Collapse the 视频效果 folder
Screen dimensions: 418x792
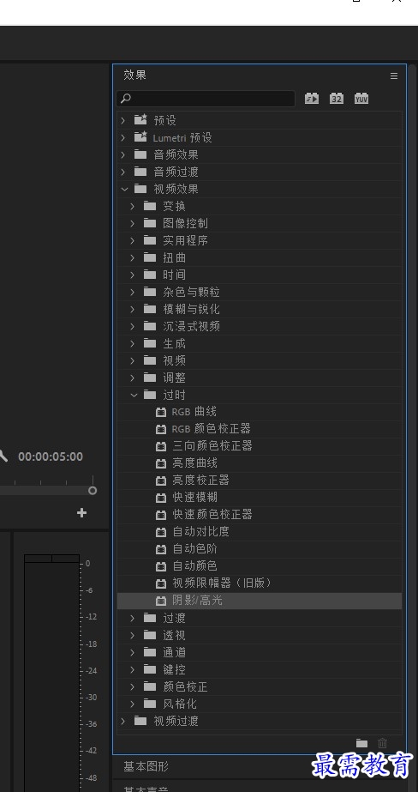point(124,189)
